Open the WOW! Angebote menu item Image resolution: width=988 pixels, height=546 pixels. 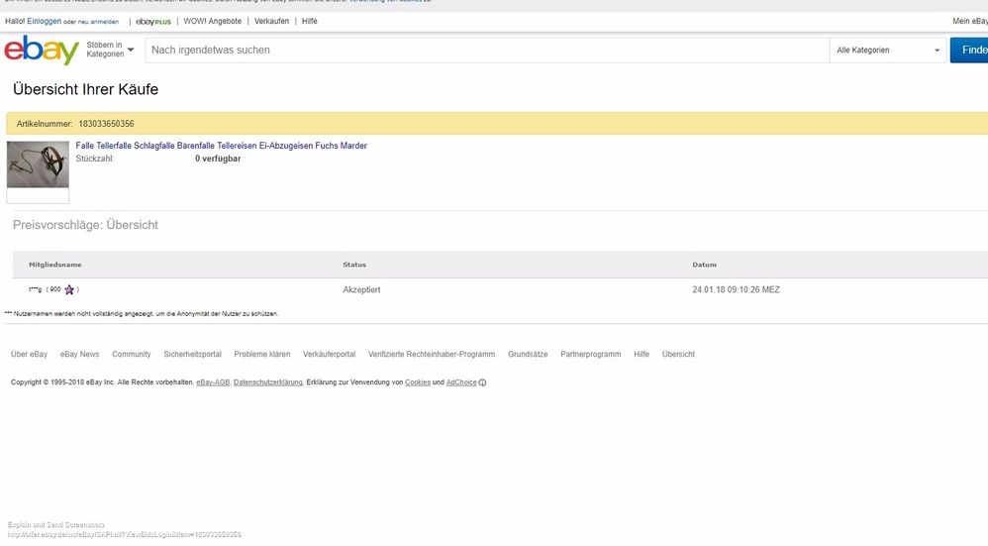[212, 21]
